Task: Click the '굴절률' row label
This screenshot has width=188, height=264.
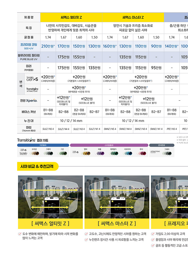Action: [29, 37]
